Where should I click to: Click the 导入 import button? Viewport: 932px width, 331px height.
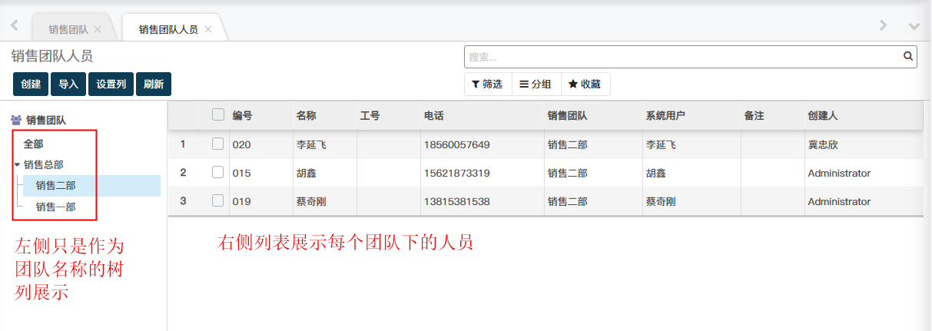tap(68, 84)
